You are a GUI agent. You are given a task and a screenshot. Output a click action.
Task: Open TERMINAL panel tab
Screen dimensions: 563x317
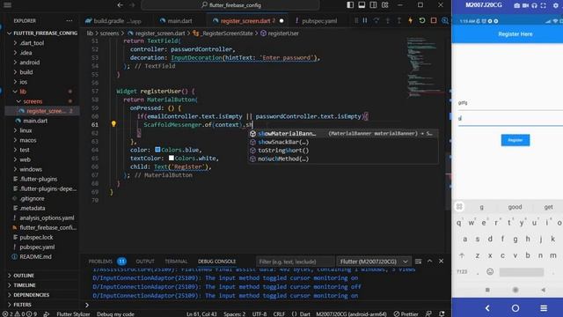point(176,262)
